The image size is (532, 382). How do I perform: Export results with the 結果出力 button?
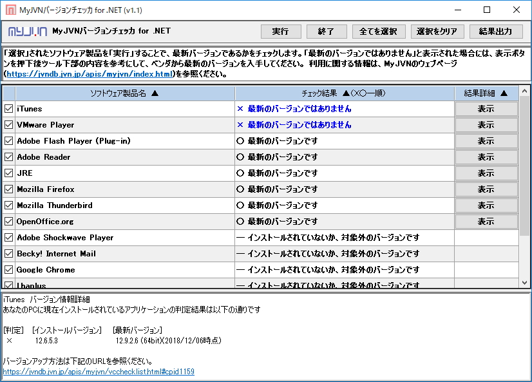tap(496, 30)
